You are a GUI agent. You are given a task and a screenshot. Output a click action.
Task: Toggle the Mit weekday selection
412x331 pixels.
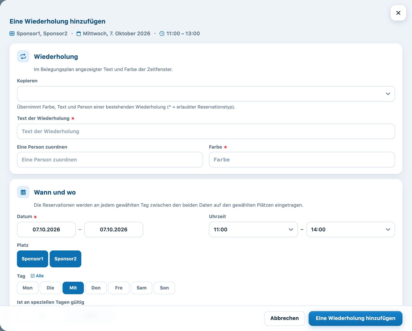click(73, 288)
